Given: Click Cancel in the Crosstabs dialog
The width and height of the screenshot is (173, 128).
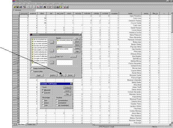Looking at the screenshot, I should pyautogui.click(x=77, y=48).
